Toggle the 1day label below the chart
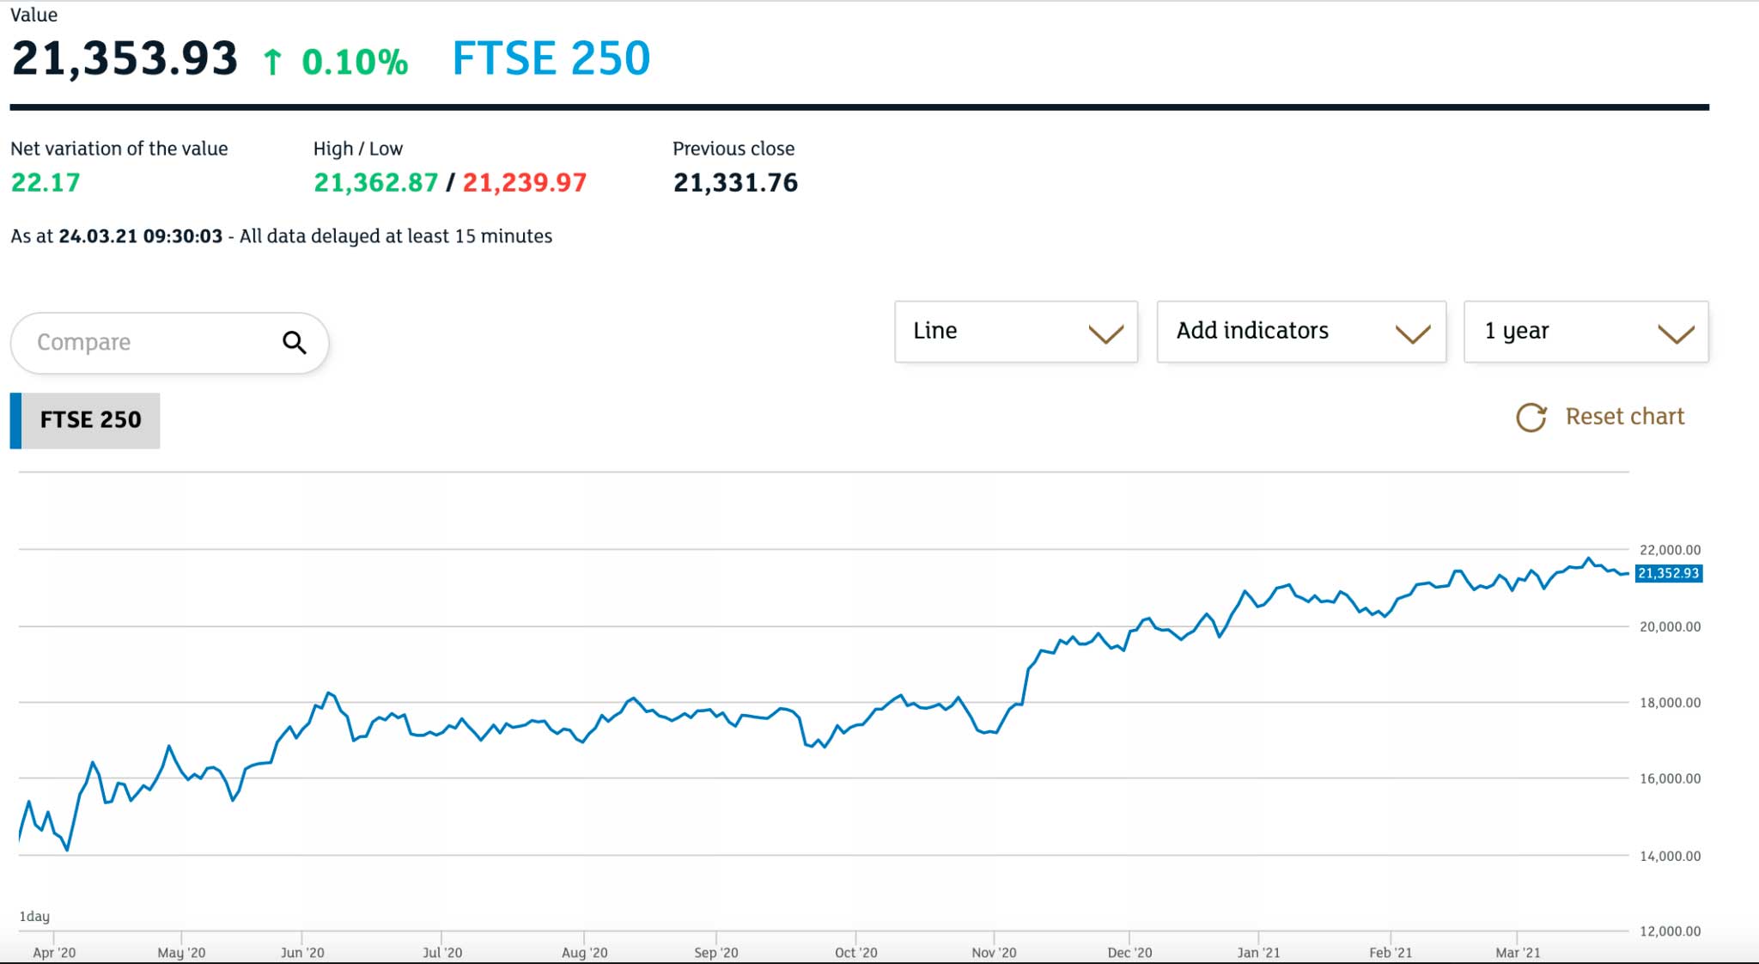 click(36, 917)
